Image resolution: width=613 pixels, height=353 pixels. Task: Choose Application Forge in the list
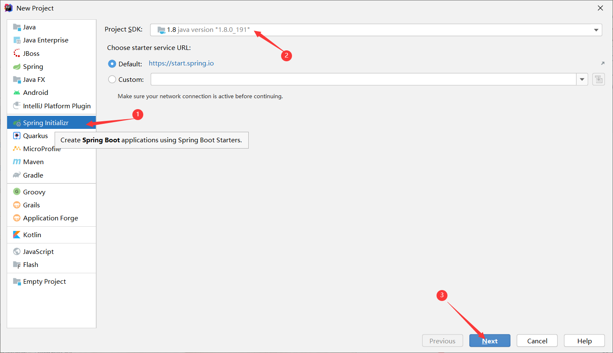[x=52, y=218]
